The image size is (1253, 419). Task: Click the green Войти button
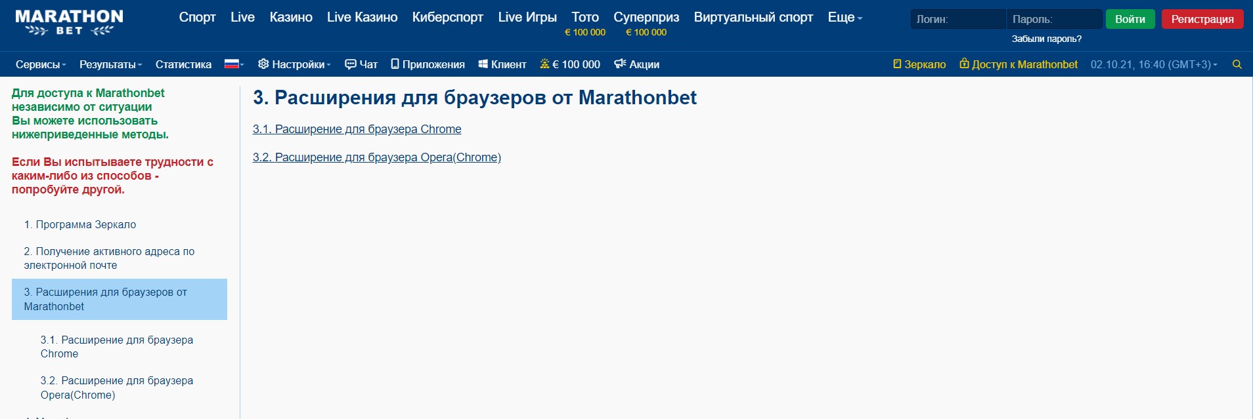1130,19
